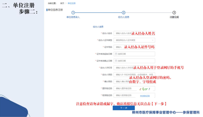Click the step 3 circle icon
203x117 pixels.
(x=174, y=13)
